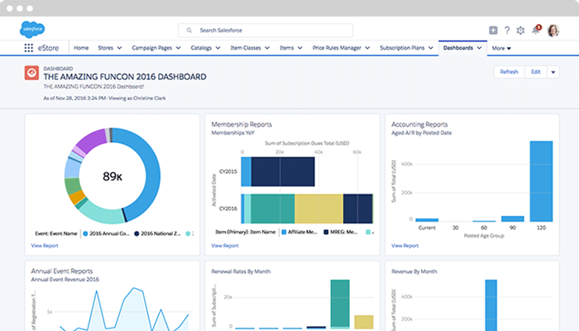
Task: Open the user profile avatar
Action: tap(553, 31)
